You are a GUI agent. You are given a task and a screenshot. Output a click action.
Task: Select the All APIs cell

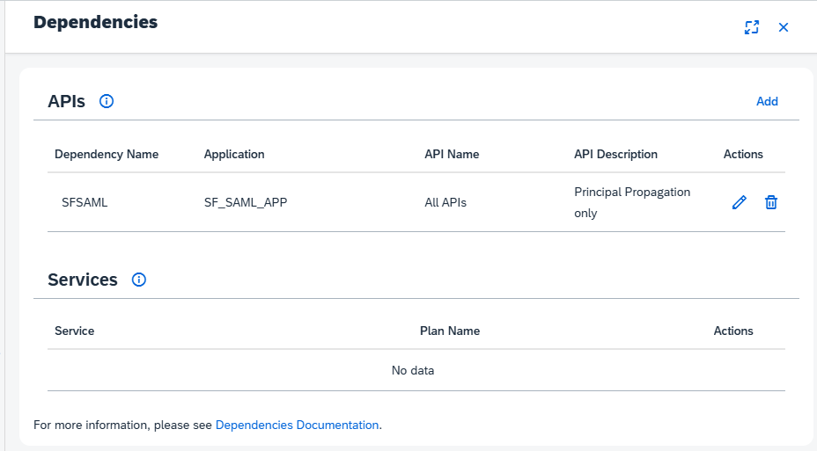tap(445, 202)
